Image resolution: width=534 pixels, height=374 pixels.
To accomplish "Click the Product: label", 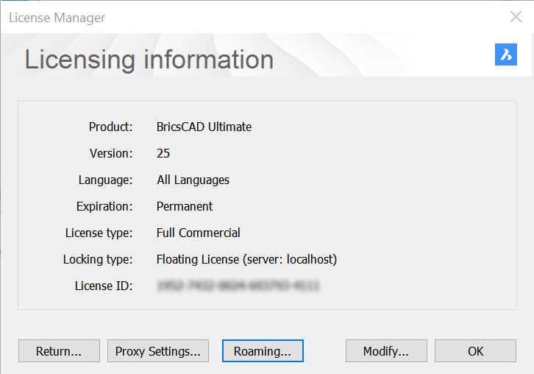I will pos(110,127).
